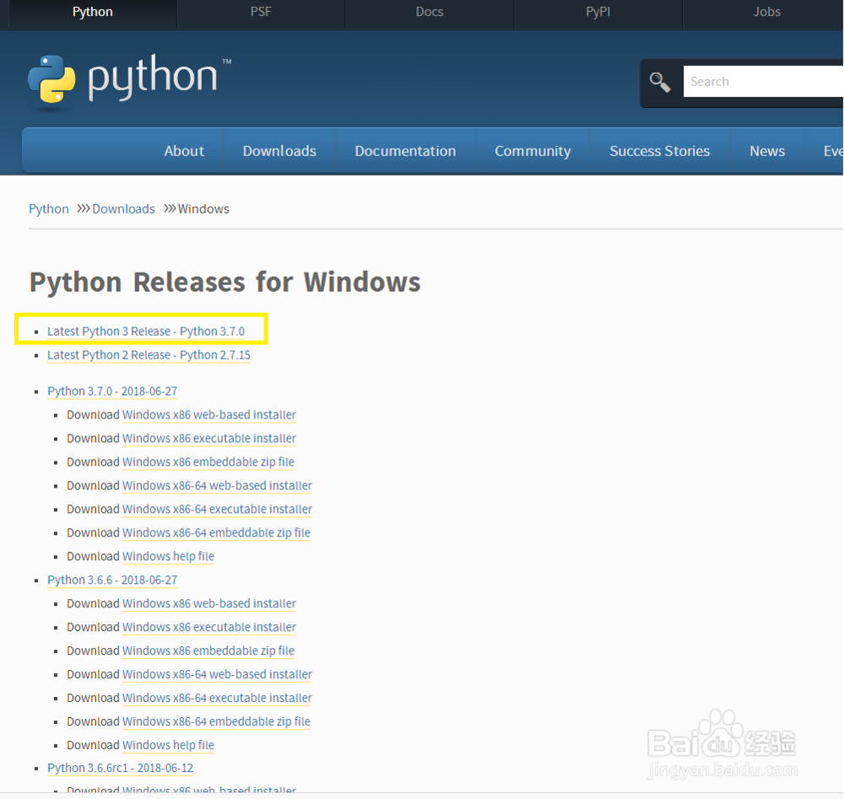The width and height of the screenshot is (844, 799).
Task: Focus the Search input field
Action: click(x=760, y=82)
